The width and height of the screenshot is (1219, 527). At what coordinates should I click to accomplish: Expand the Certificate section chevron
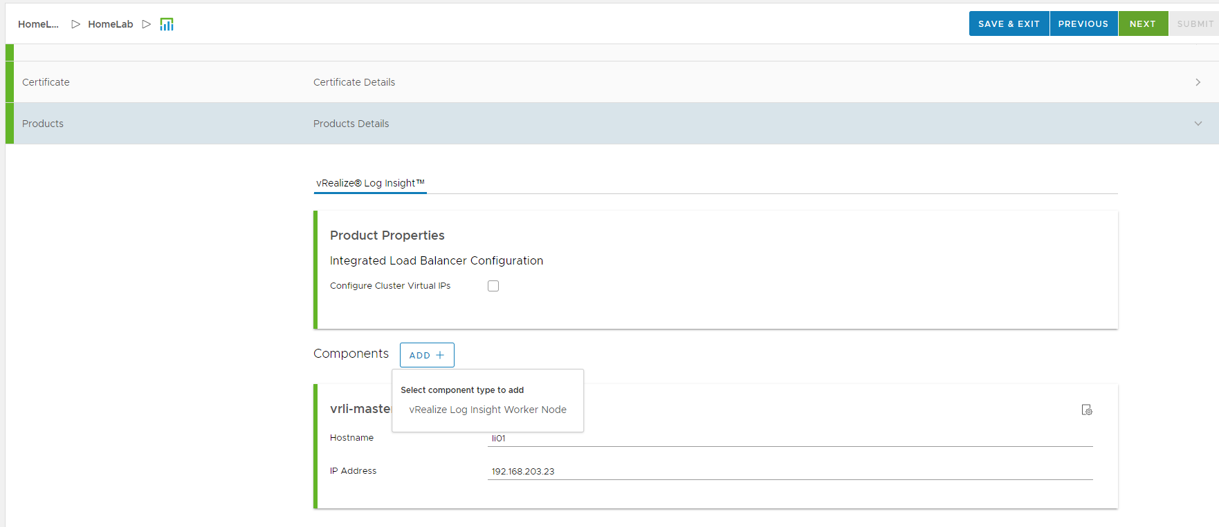1198,82
